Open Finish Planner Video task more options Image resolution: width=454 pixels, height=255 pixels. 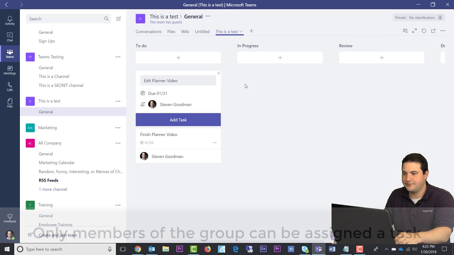(215, 143)
